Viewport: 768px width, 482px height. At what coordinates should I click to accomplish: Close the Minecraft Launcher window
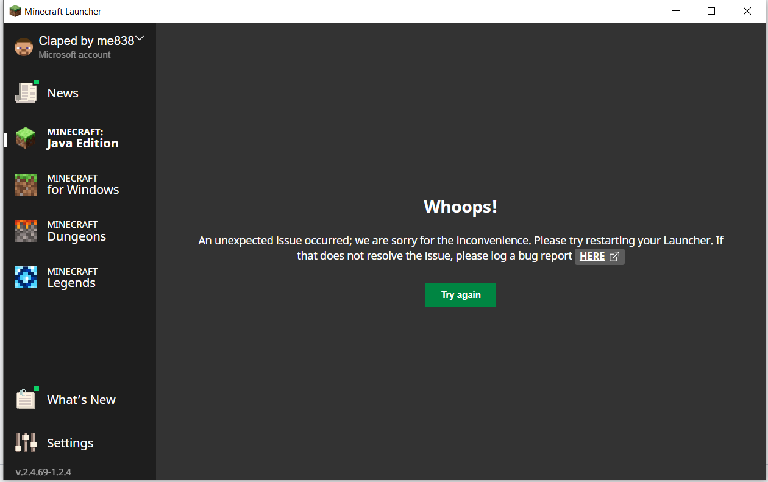pyautogui.click(x=747, y=11)
